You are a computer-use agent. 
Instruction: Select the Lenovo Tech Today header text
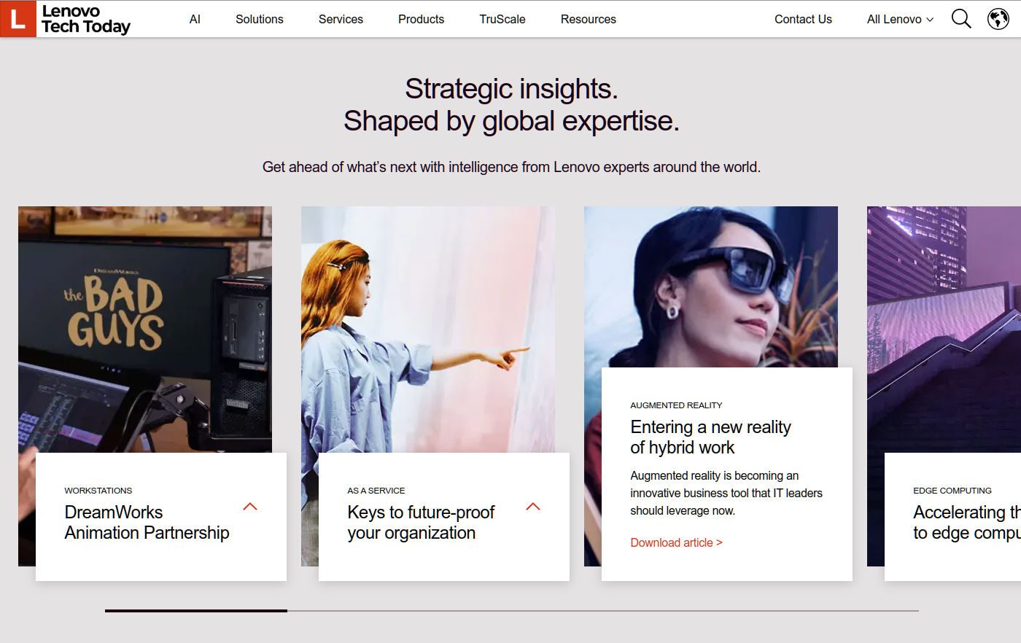(x=85, y=20)
